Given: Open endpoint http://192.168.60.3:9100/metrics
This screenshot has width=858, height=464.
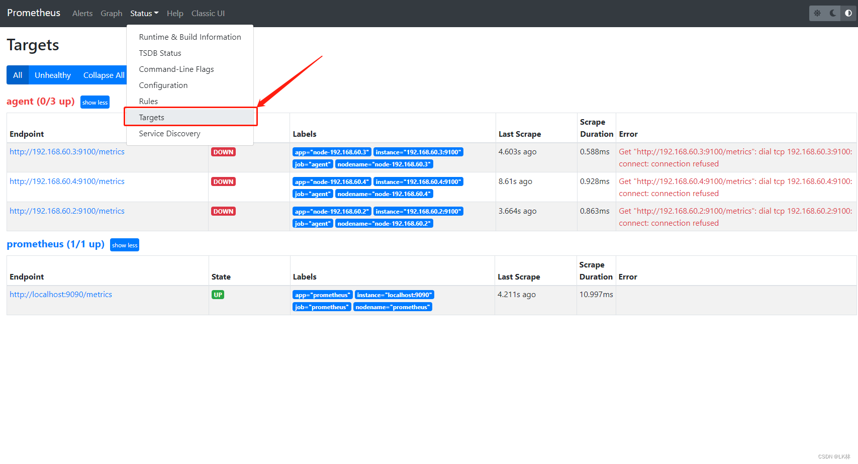Looking at the screenshot, I should pos(67,152).
